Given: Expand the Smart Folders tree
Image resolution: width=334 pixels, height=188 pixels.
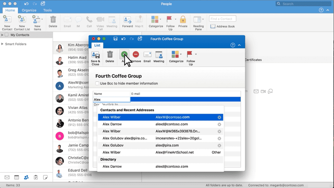Looking at the screenshot, I should click(x=3, y=44).
